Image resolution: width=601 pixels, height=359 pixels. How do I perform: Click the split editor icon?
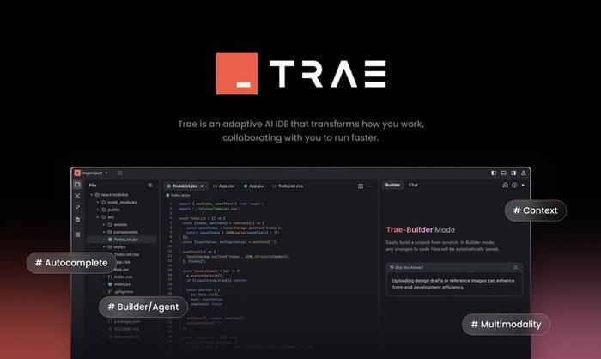(x=361, y=185)
